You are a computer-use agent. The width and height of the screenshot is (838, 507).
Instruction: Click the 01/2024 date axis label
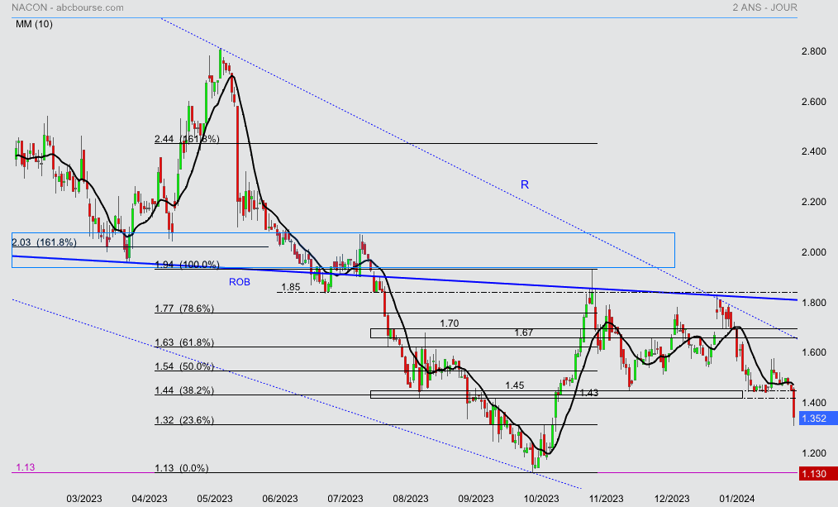pyautogui.click(x=737, y=499)
